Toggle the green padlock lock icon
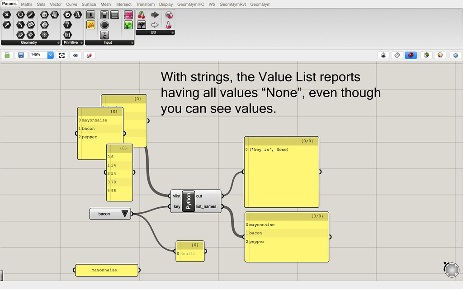Screen dimensions: 463x289 pyautogui.click(x=7, y=55)
